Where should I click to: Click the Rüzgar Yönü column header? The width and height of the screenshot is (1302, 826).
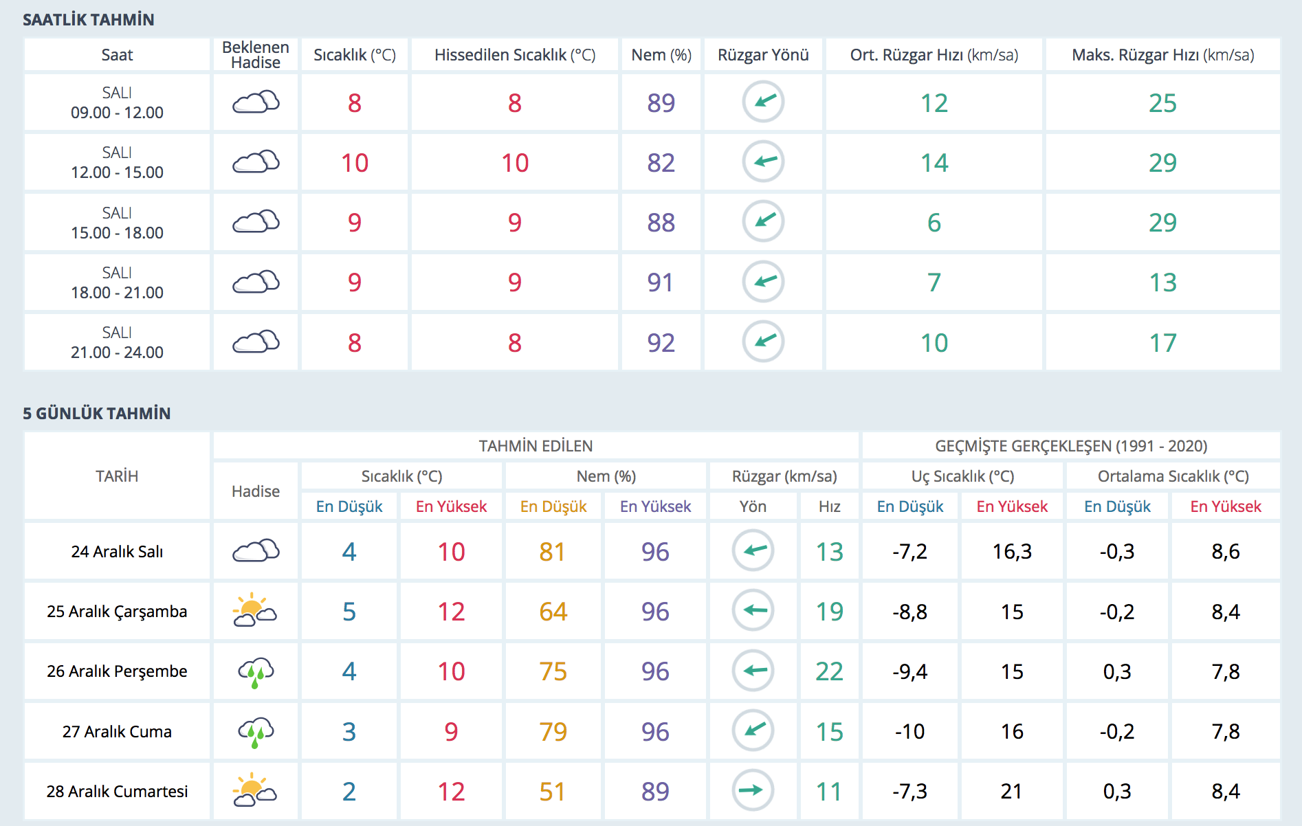coord(763,55)
